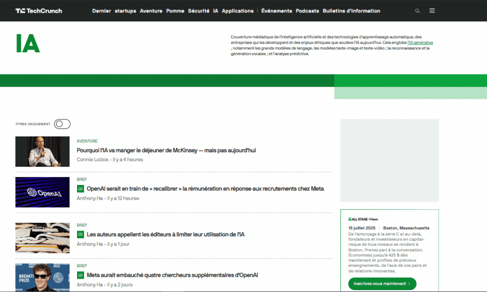Open the Sécurité nav item
This screenshot has height=292, width=487.
[199, 11]
